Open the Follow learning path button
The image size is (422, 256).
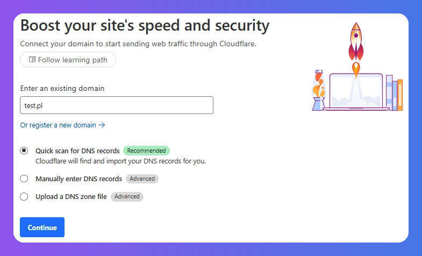tap(68, 60)
